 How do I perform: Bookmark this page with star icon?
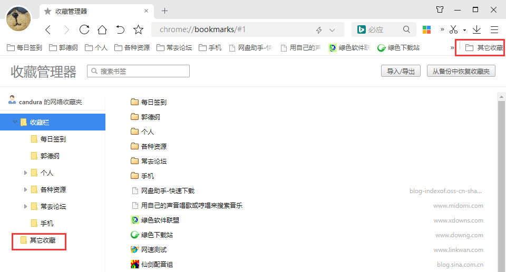click(x=138, y=29)
